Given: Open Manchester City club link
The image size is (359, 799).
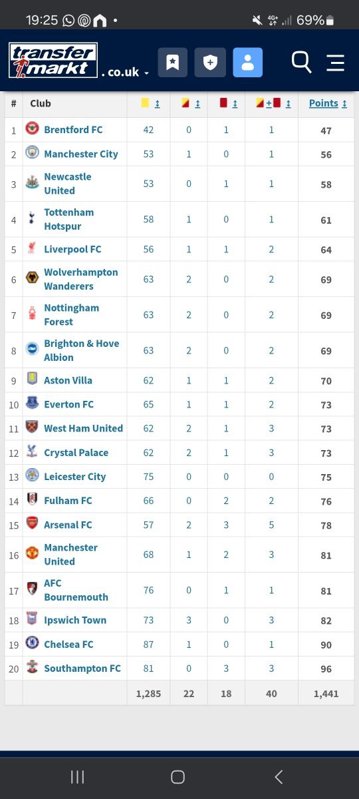Looking at the screenshot, I should [81, 154].
